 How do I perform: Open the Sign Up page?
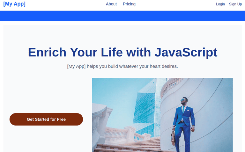pos(235,4)
